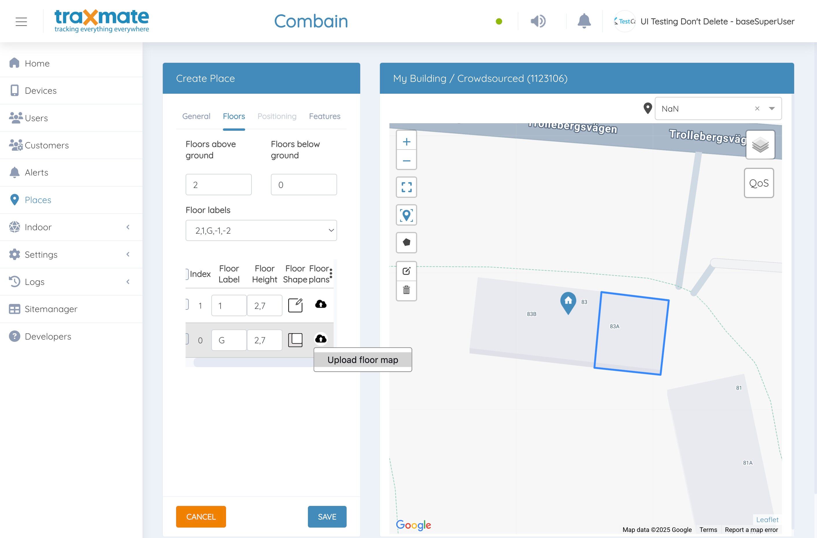Tick the checkbox for floor index 0
Image resolution: width=817 pixels, height=538 pixels.
click(x=187, y=339)
